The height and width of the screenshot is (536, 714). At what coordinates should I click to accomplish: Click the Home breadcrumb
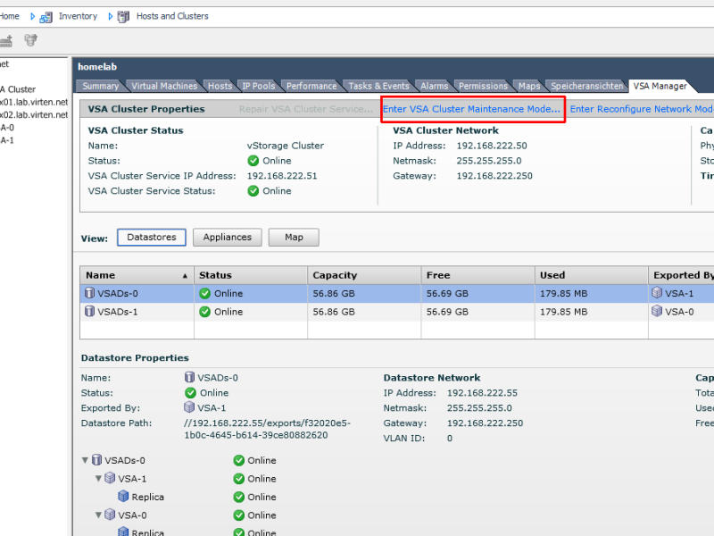click(9, 16)
